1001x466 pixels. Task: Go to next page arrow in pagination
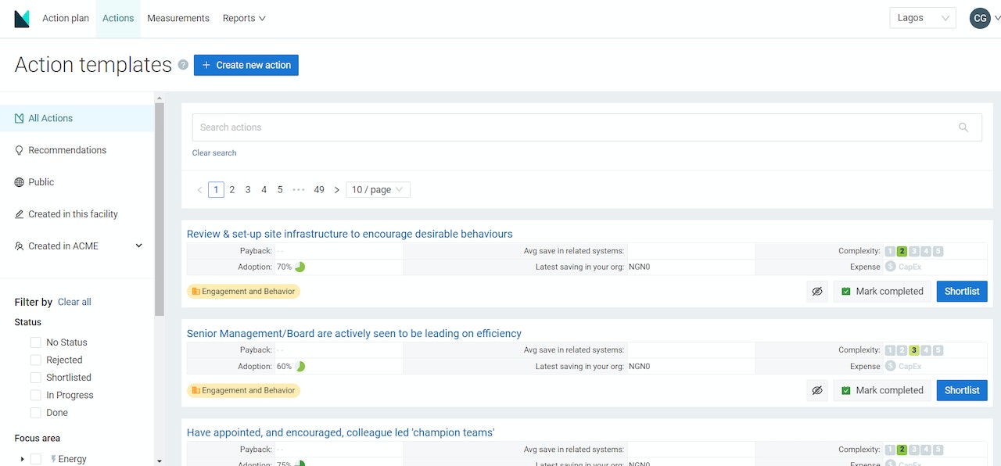coord(337,190)
